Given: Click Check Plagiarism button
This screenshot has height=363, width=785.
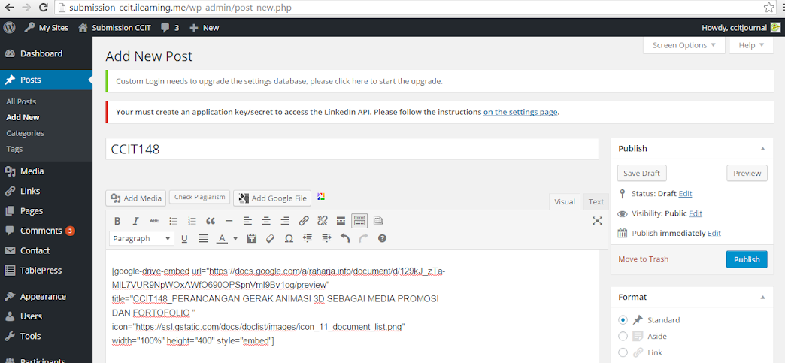Looking at the screenshot, I should click(200, 197).
